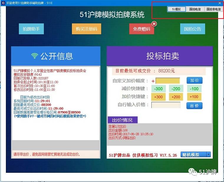Close the window with the X button
Image resolution: width=224 pixels, height=182 pixels.
coord(220,3)
